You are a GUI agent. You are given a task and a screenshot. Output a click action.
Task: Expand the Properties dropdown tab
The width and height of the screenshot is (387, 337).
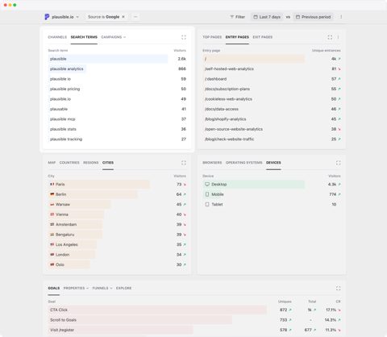(76, 288)
